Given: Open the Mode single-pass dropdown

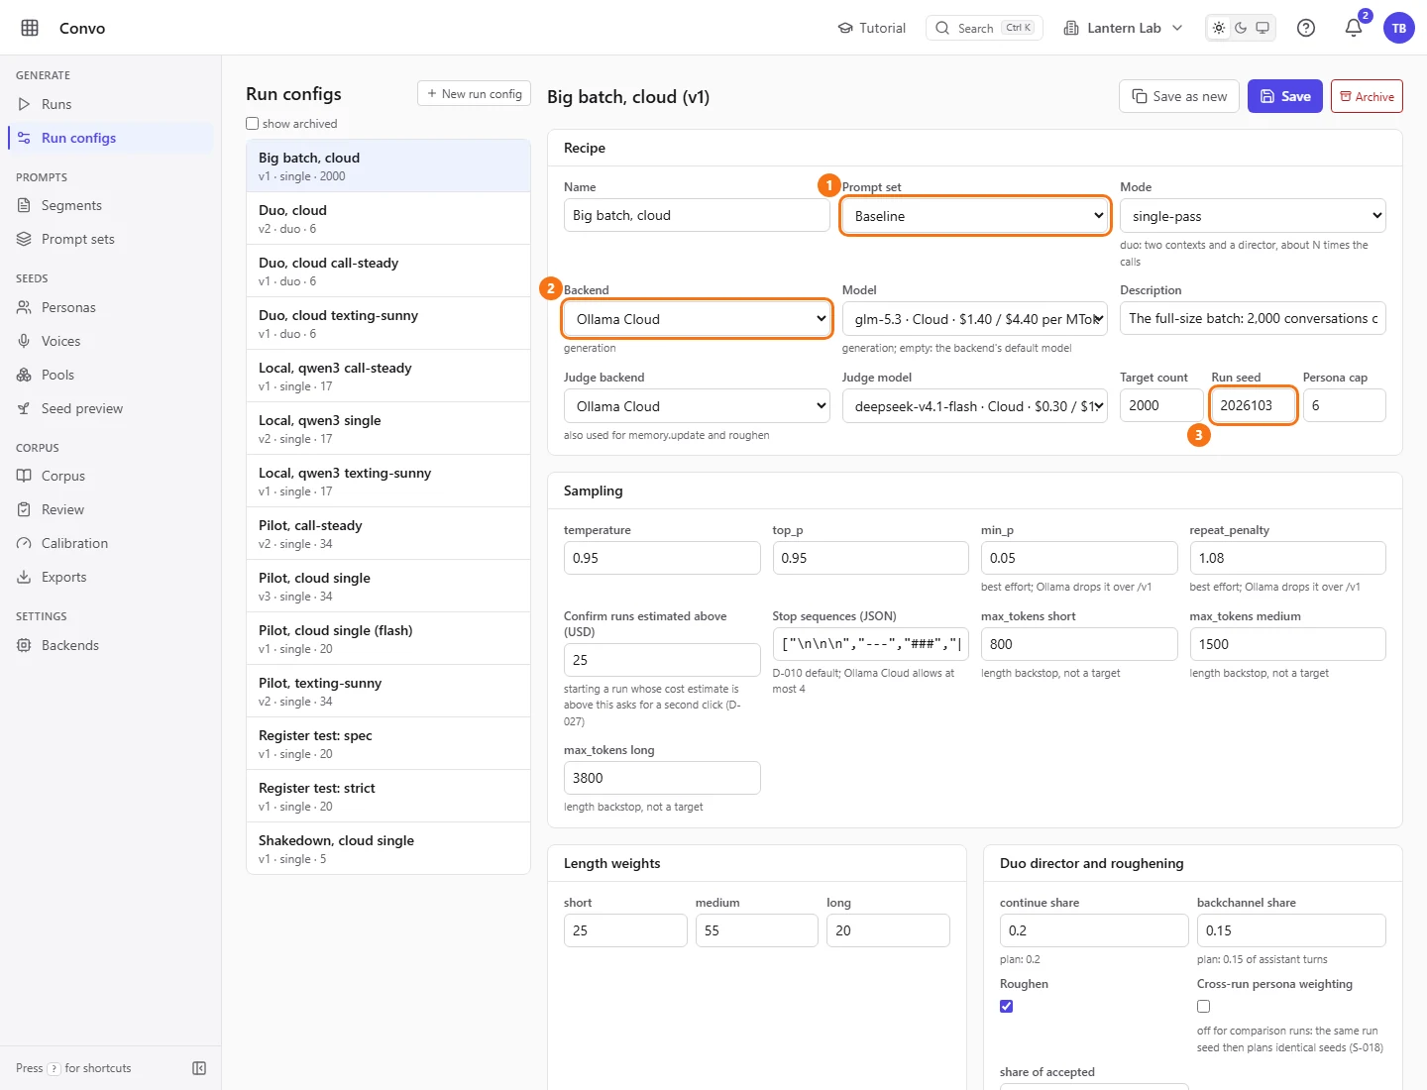Looking at the screenshot, I should tap(1253, 216).
